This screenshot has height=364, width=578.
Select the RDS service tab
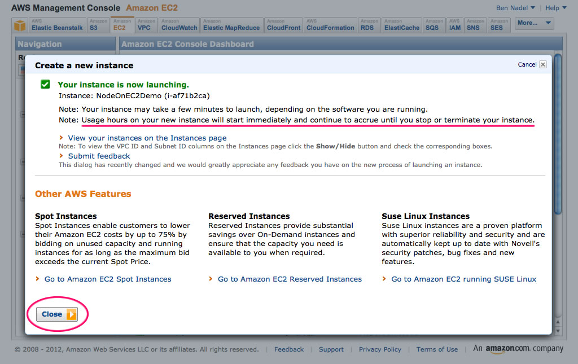369,25
